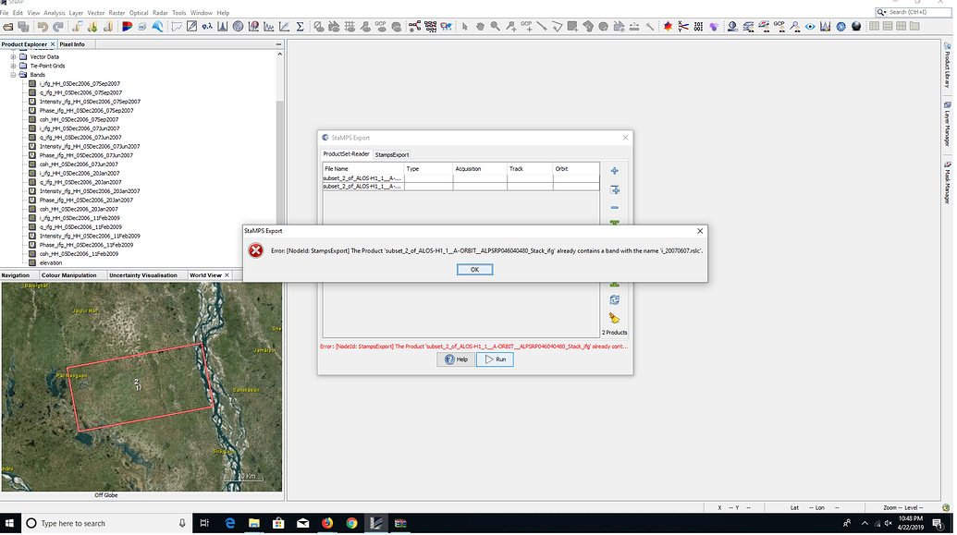
Task: Switch to the World View tab
Action: (x=206, y=274)
